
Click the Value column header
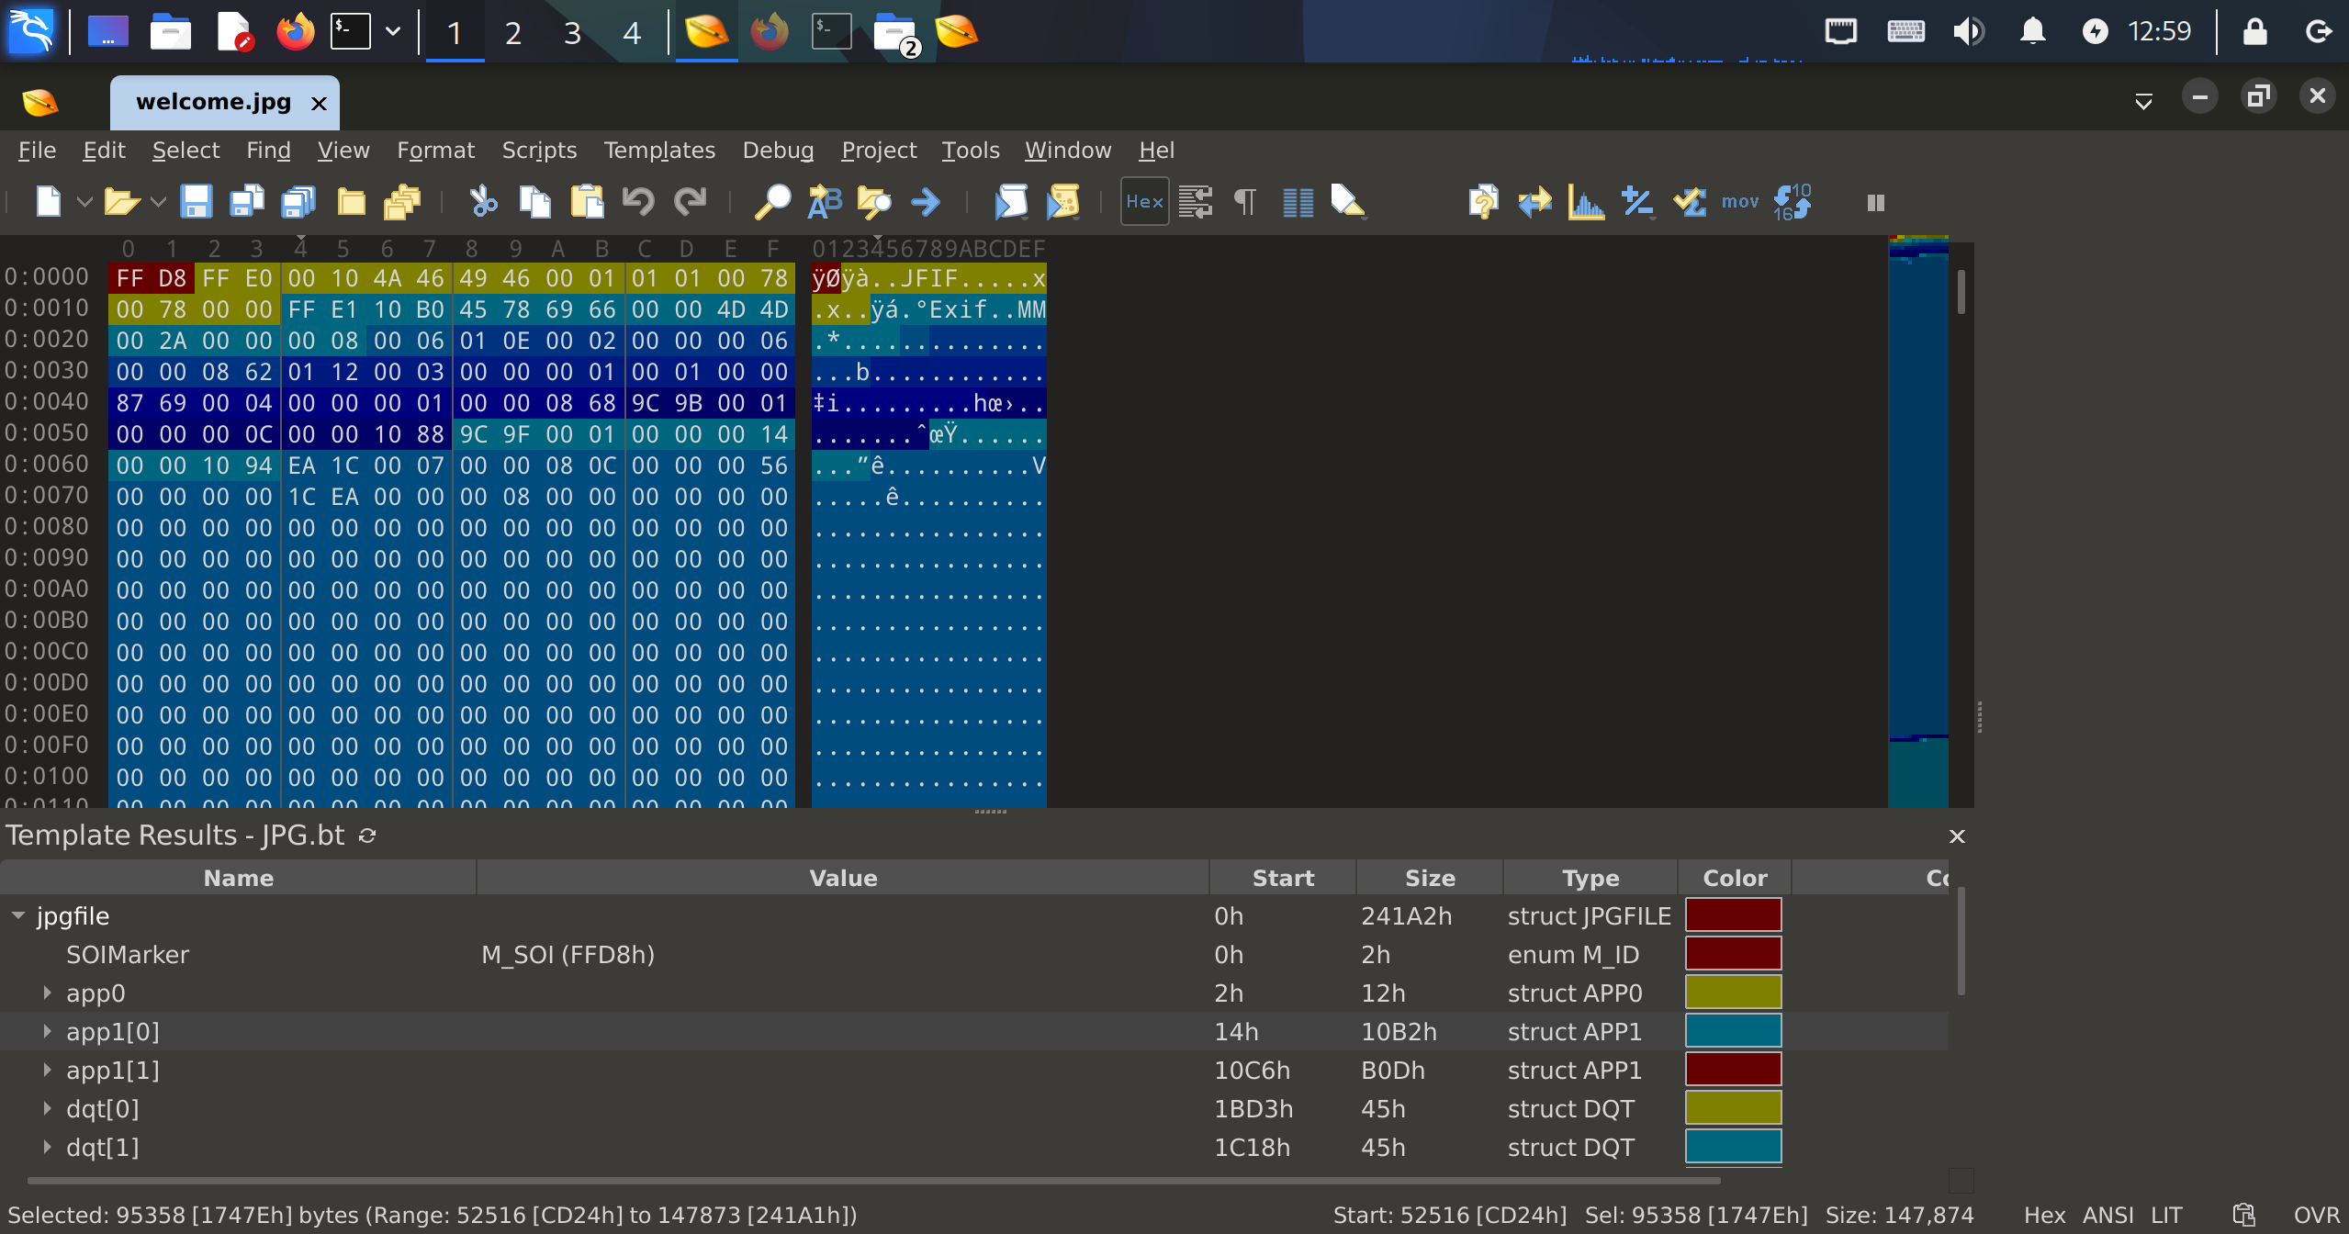coord(842,878)
